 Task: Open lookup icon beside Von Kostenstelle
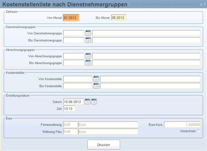pyautogui.click(x=96, y=79)
